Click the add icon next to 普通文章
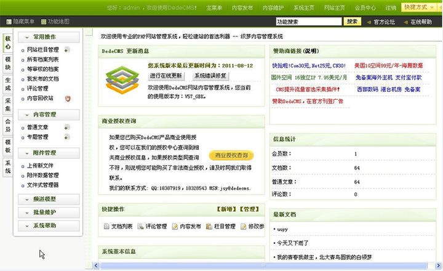The image size is (443, 271). click(67, 127)
